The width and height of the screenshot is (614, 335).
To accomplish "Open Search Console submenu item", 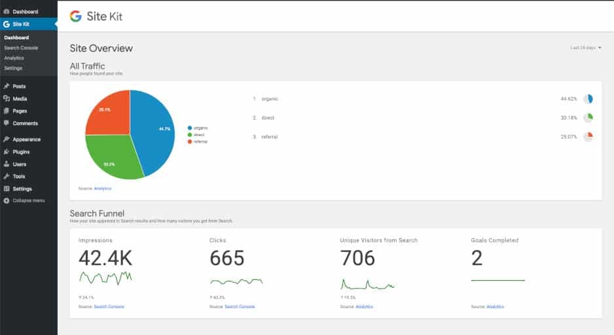I will 21,48.
